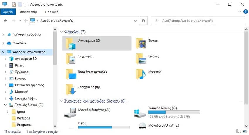Select the Μουσική folder icon
The width and height of the screenshot is (249, 135).
tap(141, 74)
